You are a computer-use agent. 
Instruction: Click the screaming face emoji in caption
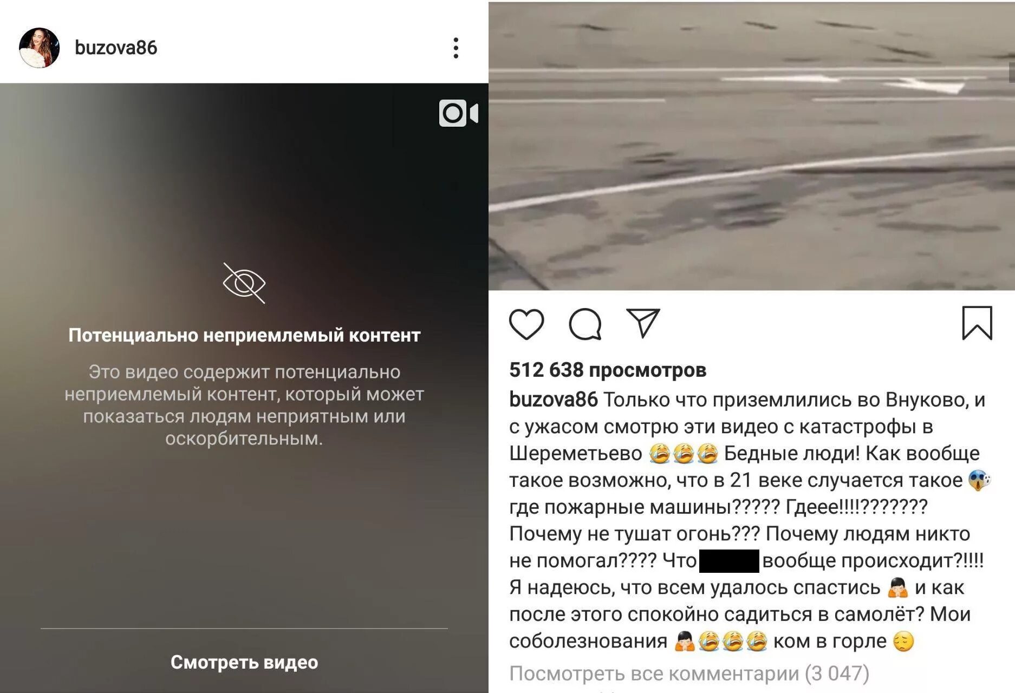coord(979,480)
